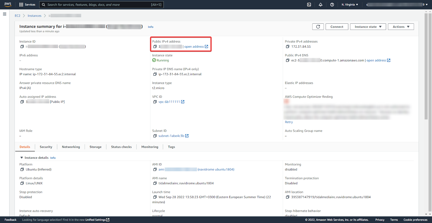Expand the Instance state dropdown

[368, 27]
